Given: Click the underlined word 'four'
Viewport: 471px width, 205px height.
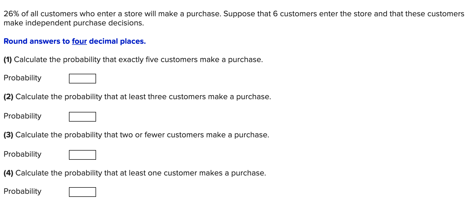Looking at the screenshot, I should point(79,41).
